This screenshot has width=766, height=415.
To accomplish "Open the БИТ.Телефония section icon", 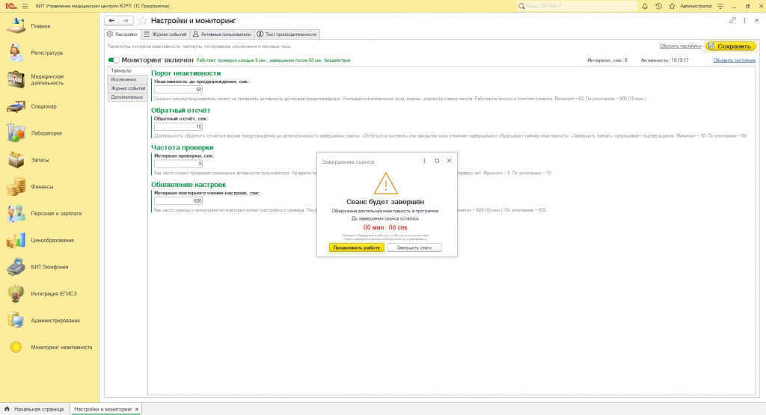I will pos(16,267).
